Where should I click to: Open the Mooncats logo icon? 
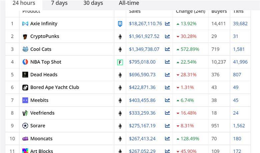pyautogui.click(x=25, y=139)
